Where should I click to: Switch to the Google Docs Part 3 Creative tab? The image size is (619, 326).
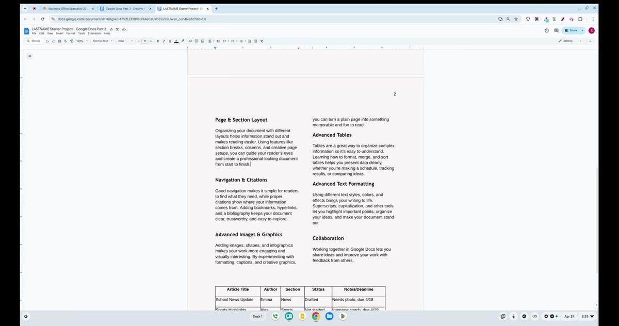pos(126,8)
